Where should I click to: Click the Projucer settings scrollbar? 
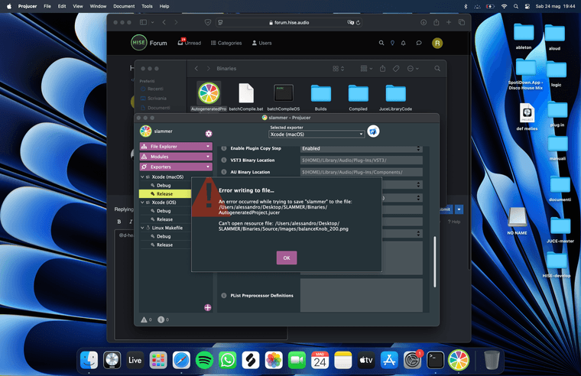pos(435,261)
